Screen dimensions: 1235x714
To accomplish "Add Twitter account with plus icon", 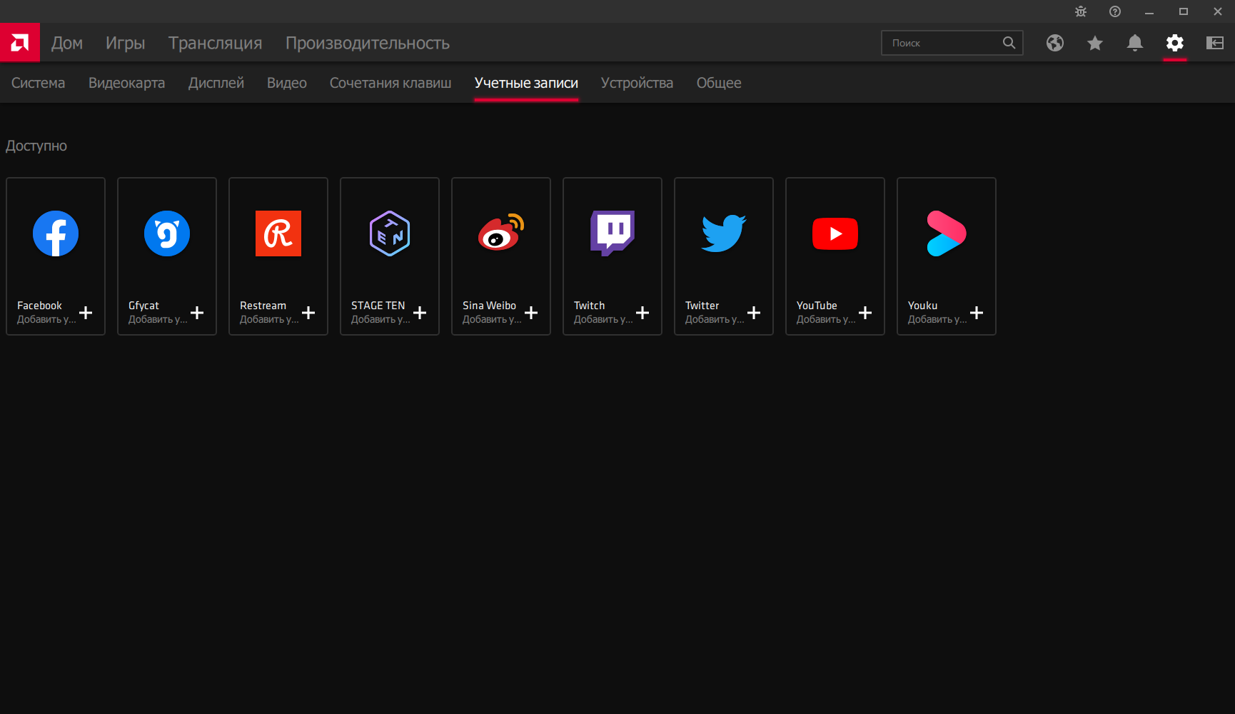I will tap(754, 313).
